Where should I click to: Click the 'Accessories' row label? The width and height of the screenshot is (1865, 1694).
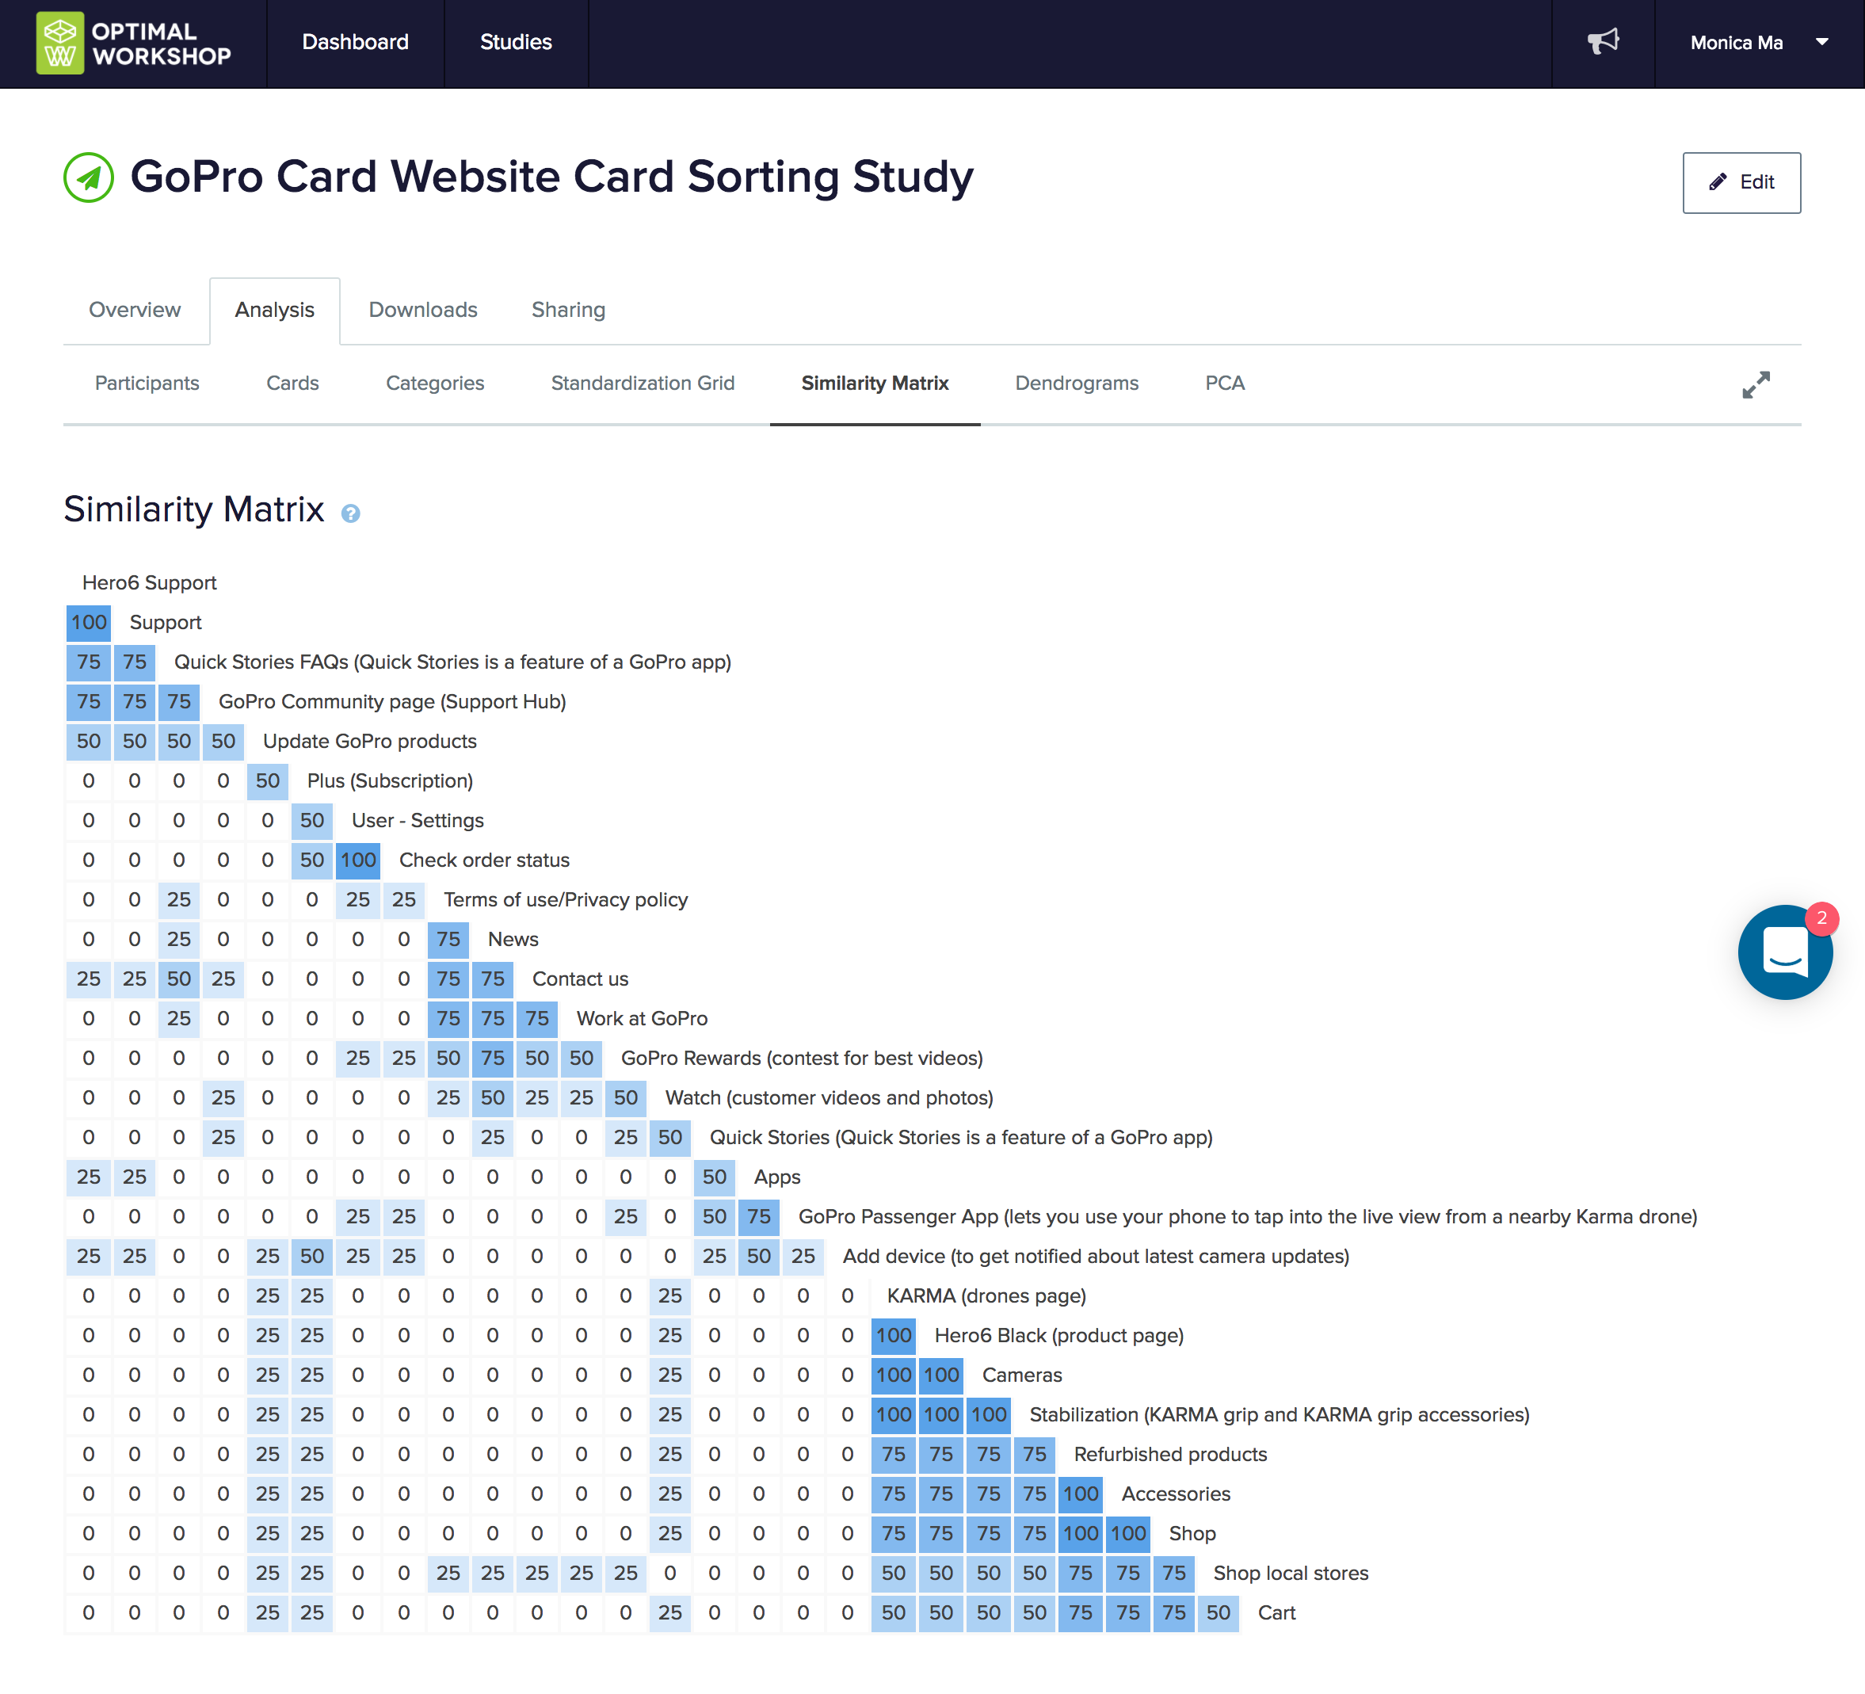coord(1176,1494)
